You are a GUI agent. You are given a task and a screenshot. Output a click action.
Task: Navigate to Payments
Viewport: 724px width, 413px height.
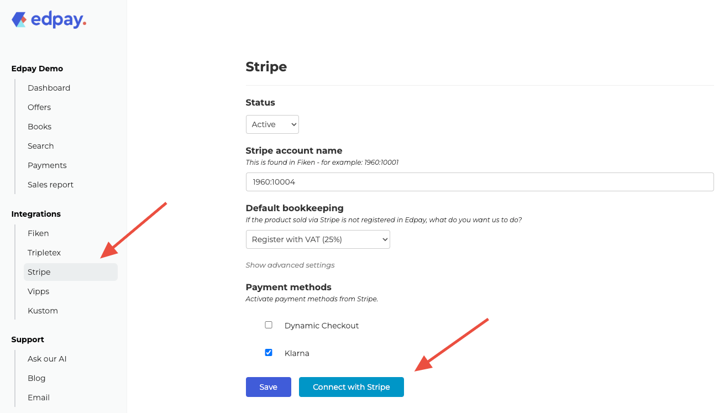tap(47, 165)
